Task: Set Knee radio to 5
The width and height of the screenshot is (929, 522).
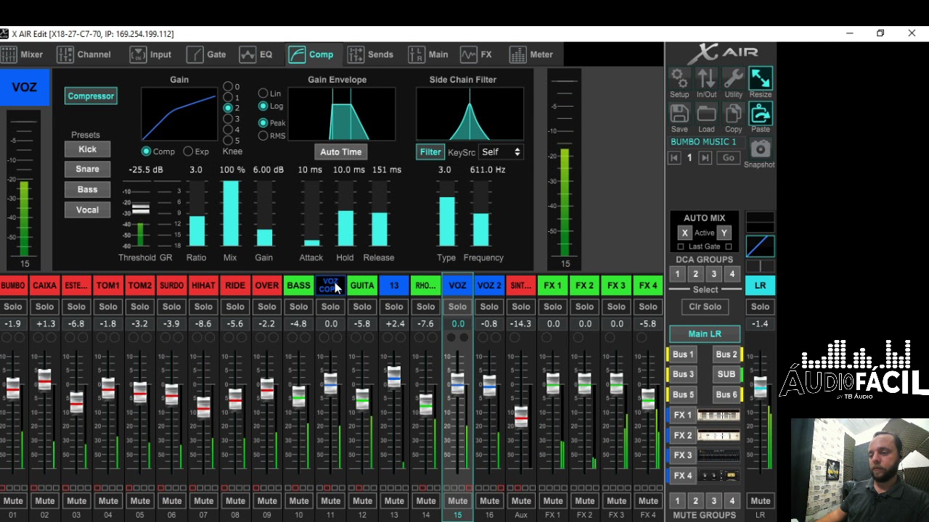Action: pos(227,141)
